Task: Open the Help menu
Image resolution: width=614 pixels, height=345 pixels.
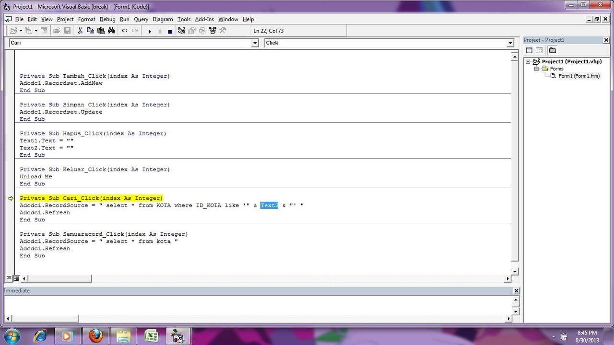Action: click(248, 19)
